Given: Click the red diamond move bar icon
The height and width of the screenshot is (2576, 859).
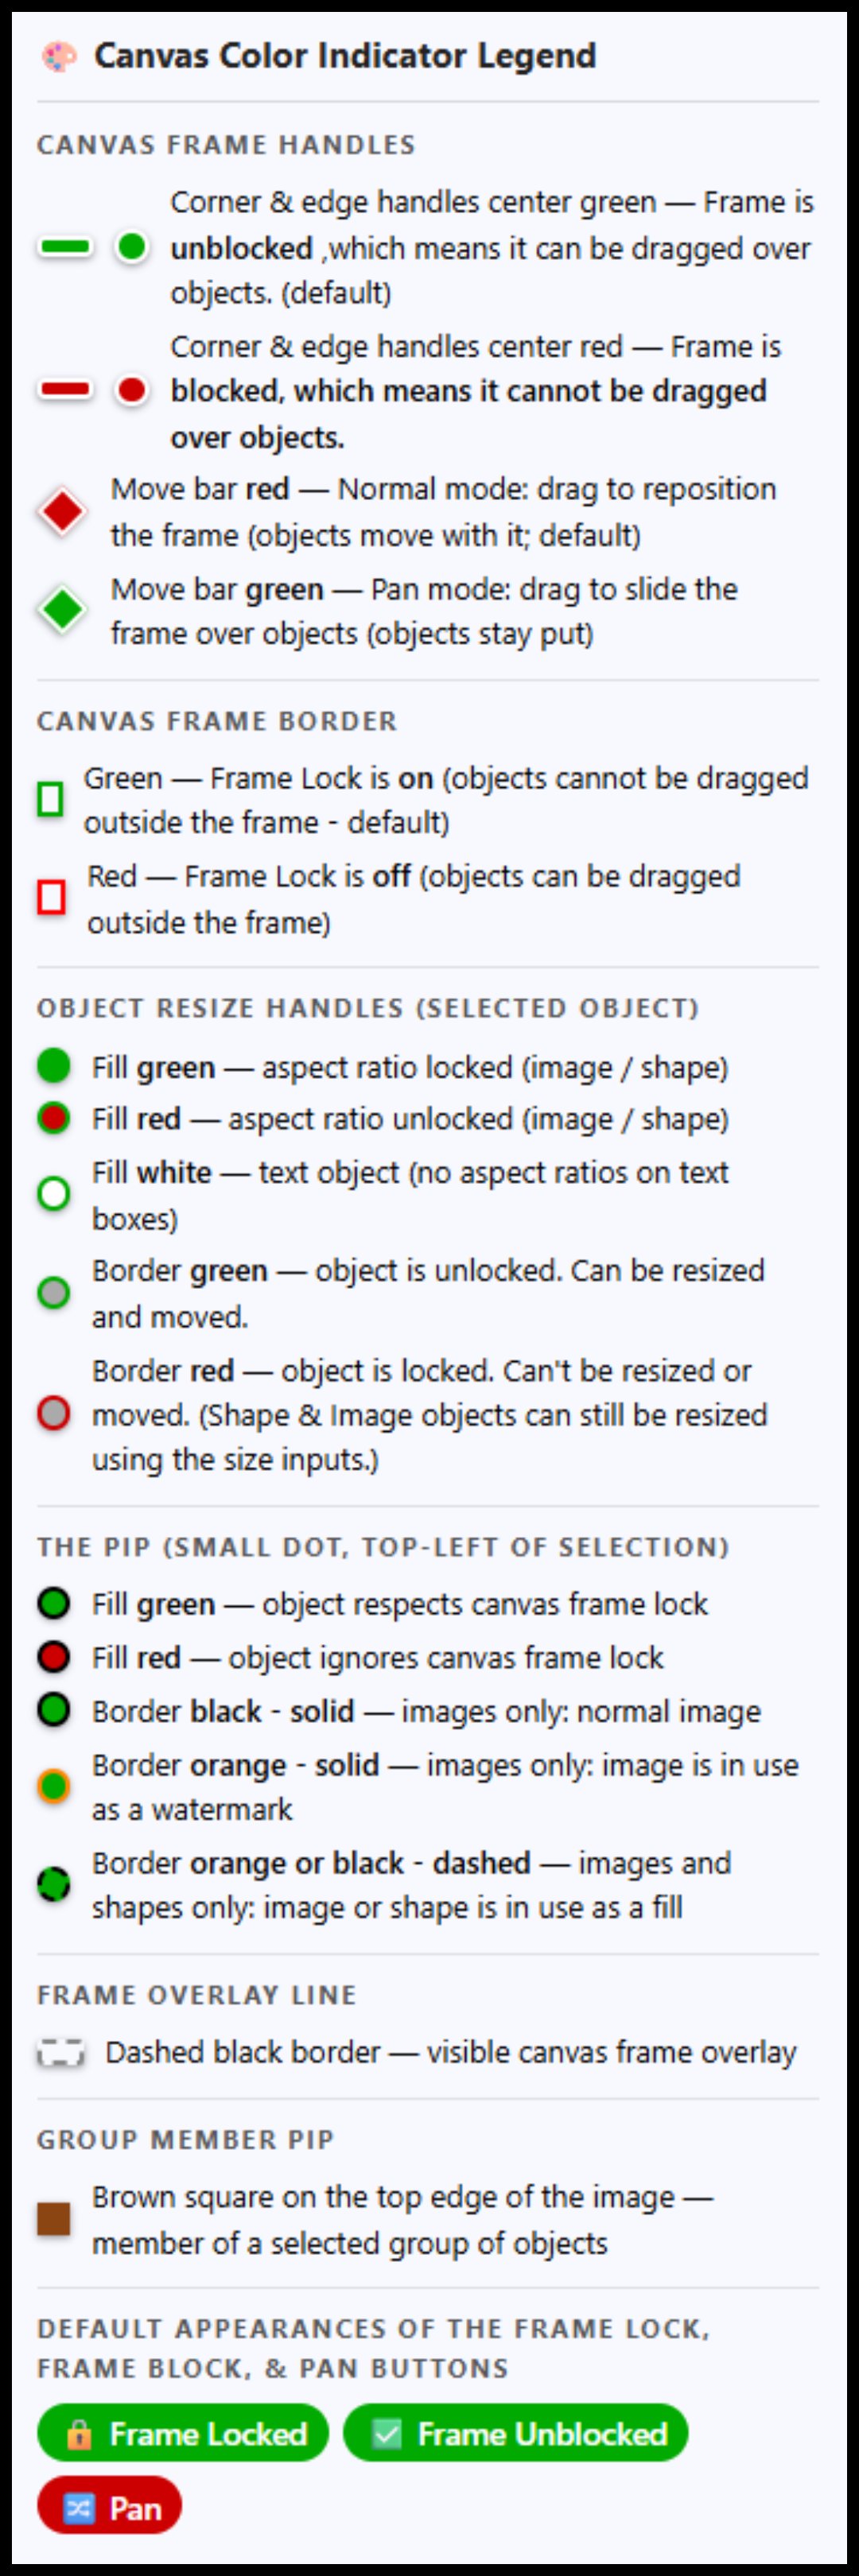Looking at the screenshot, I should tap(62, 512).
